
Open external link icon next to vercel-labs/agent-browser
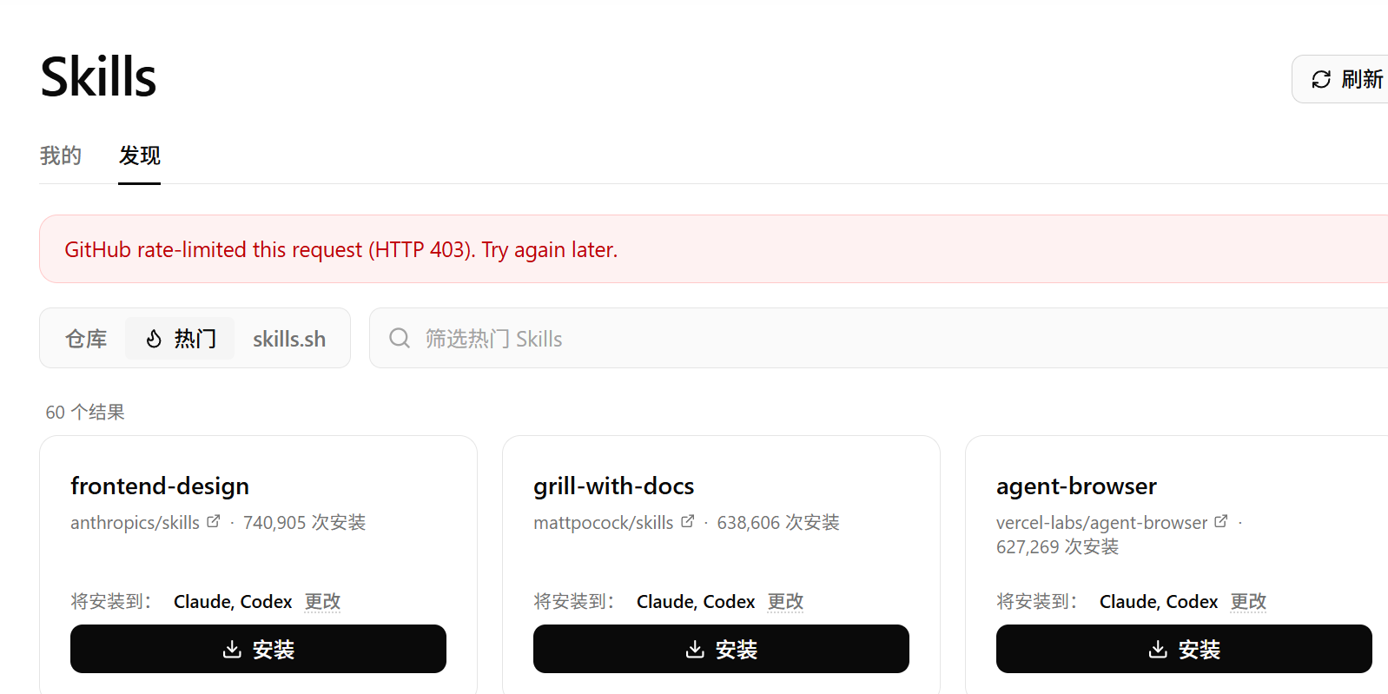pyautogui.click(x=1221, y=521)
